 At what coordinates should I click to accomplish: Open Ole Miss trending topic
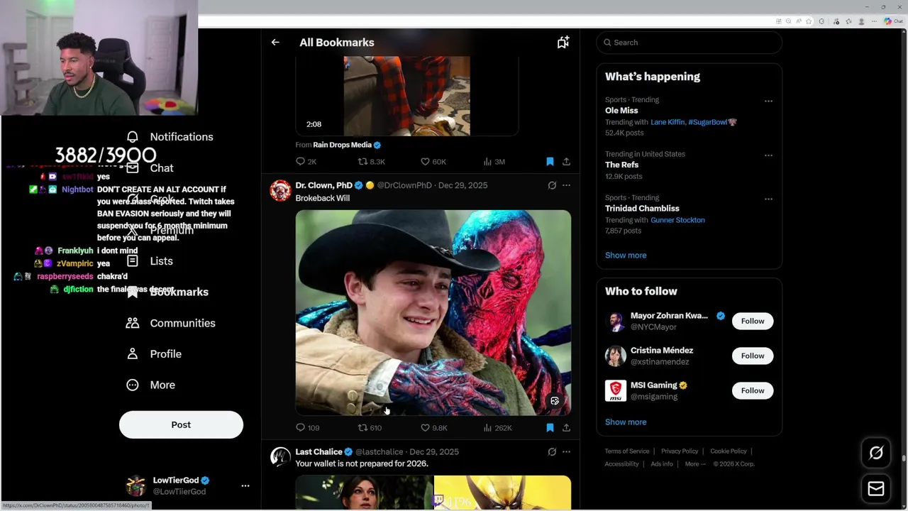pyautogui.click(x=621, y=111)
